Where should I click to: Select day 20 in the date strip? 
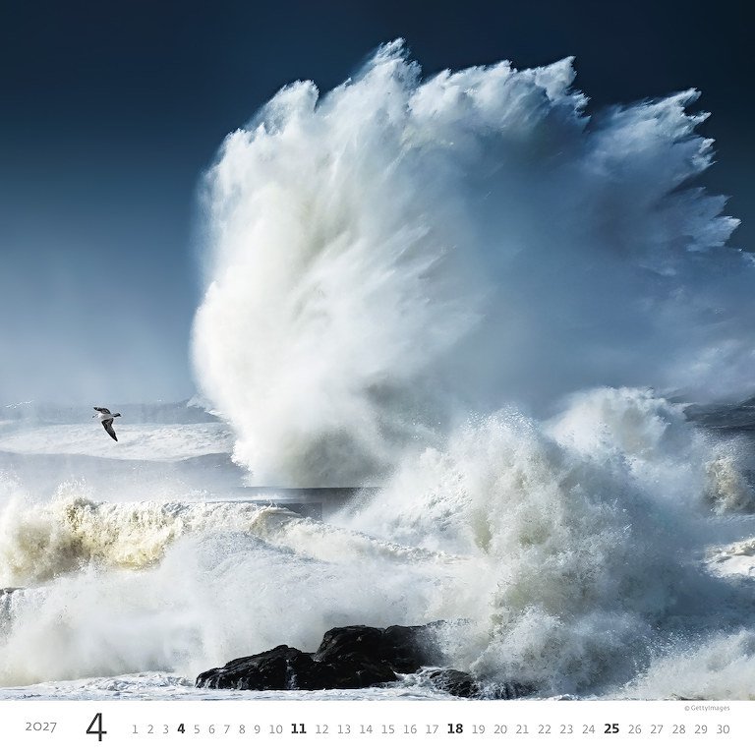coord(500,729)
